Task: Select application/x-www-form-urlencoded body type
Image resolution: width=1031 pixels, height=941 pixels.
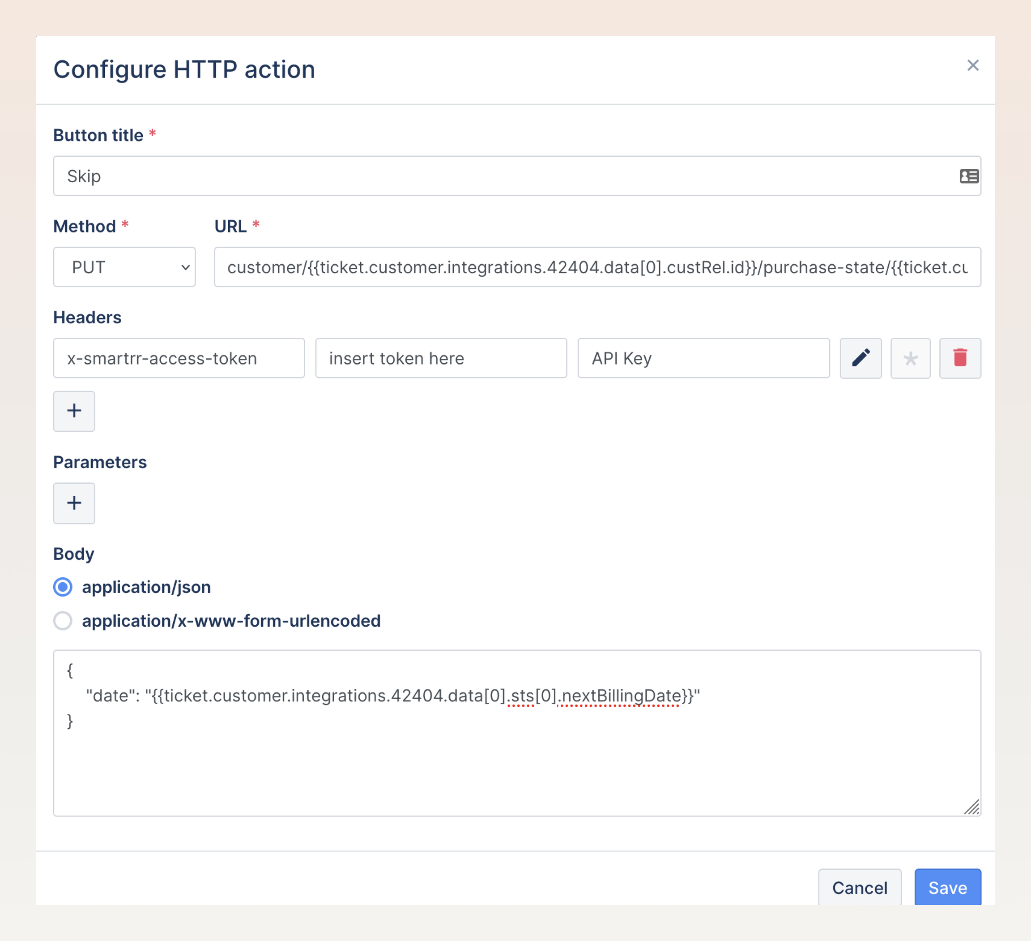Action: 63,621
